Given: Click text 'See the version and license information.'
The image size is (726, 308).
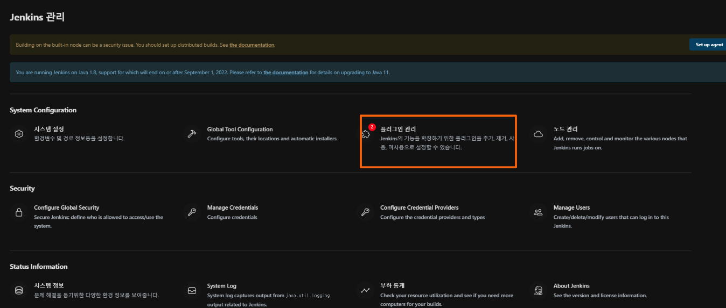Looking at the screenshot, I should click(x=600, y=295).
